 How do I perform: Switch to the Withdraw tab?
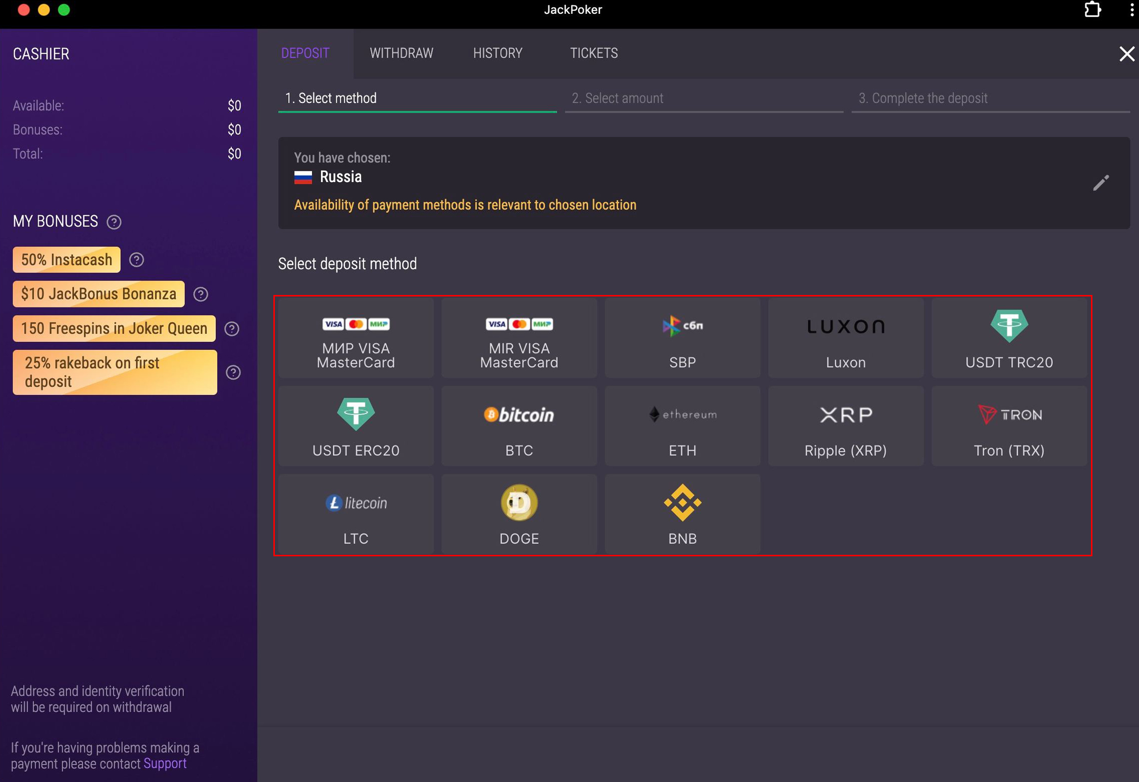click(x=401, y=53)
